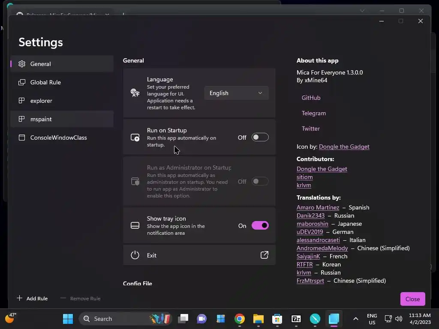
Task: Open uDEV2019 translator link
Action: click(x=310, y=232)
